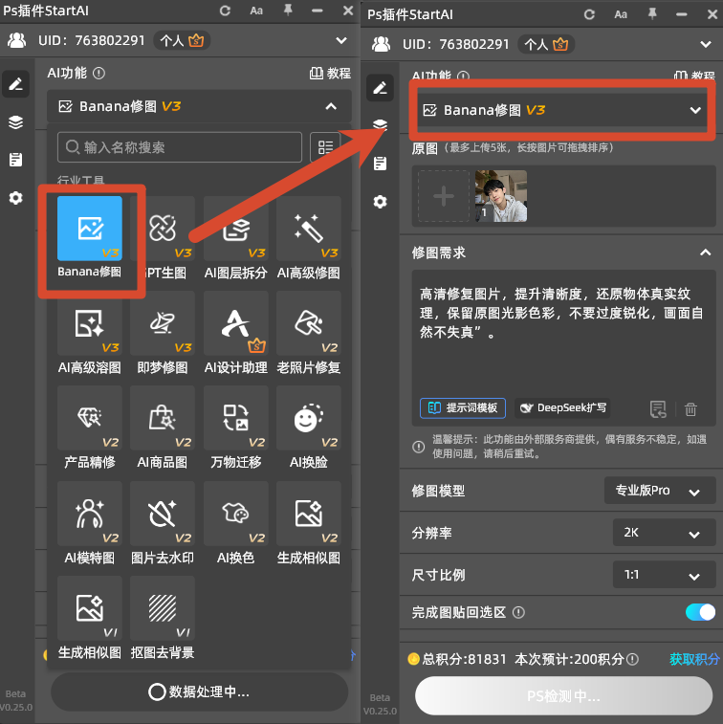This screenshot has height=724, width=723.
Task: Open the records note icon in left panel sidebar
Action: pos(15,160)
